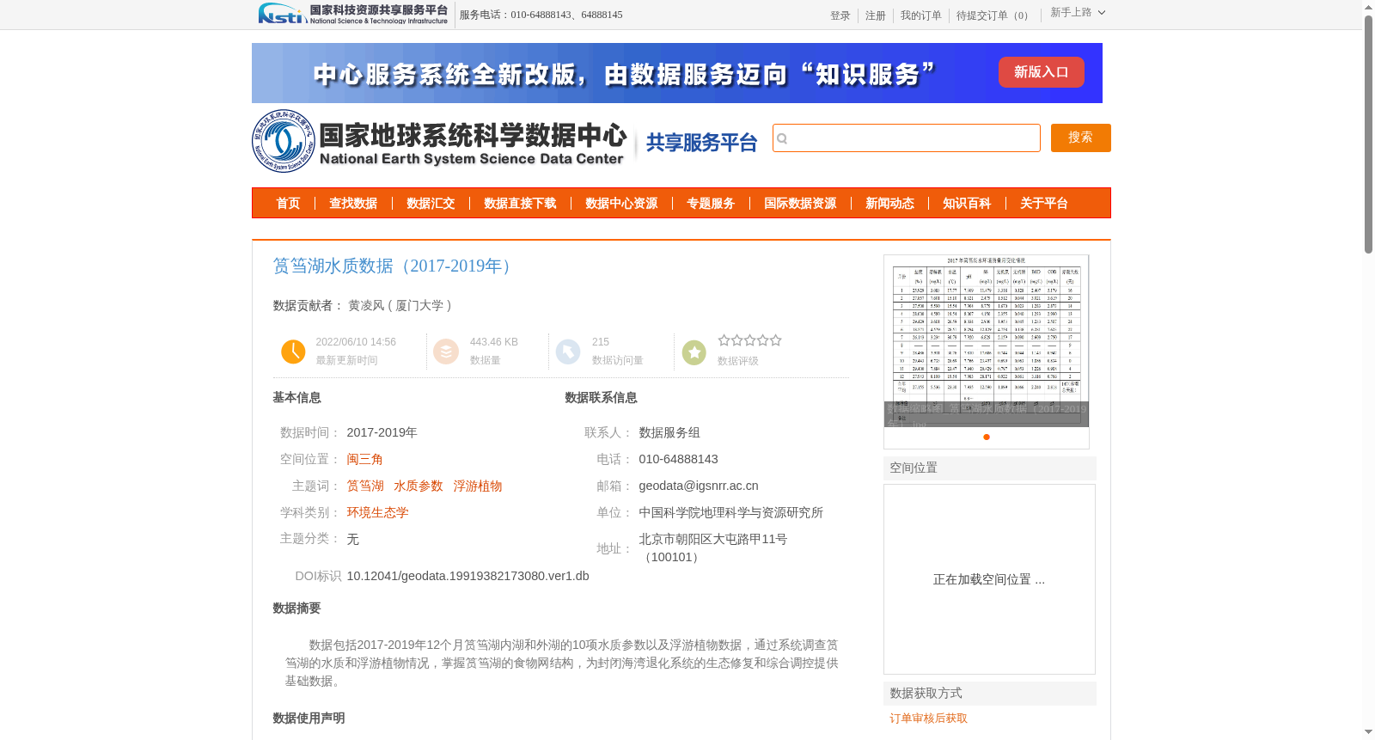Rate data with the third star
The width and height of the screenshot is (1375, 740).
click(x=749, y=340)
